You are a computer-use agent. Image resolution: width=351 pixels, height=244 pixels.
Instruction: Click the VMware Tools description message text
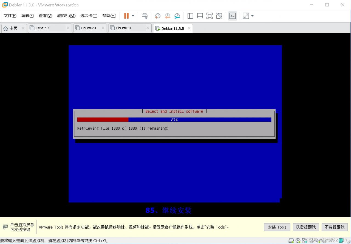134,227
